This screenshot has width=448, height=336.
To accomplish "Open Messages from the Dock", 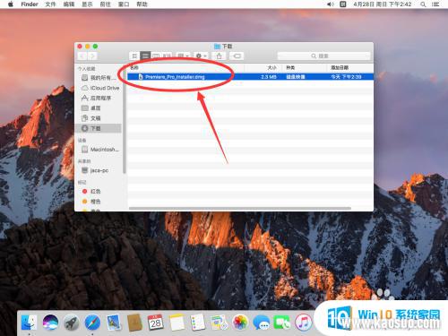I will [x=262, y=323].
